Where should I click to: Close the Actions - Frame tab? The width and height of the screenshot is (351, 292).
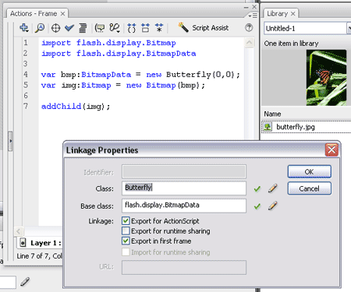[62, 13]
